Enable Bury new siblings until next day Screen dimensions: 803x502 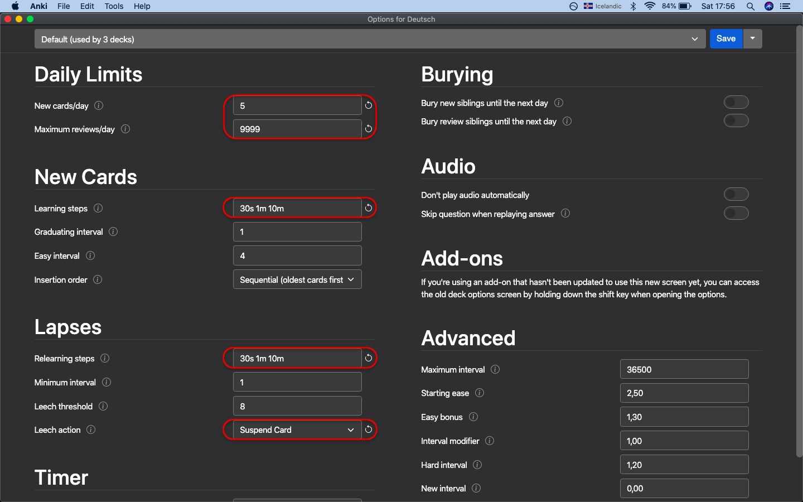pyautogui.click(x=736, y=103)
